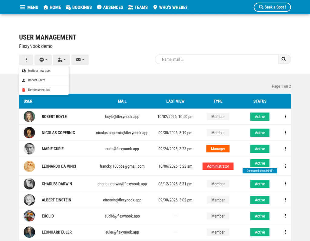Click Leonardo da Vinci's Administrator badge
Image resolution: width=310 pixels, height=241 pixels.
218,166
